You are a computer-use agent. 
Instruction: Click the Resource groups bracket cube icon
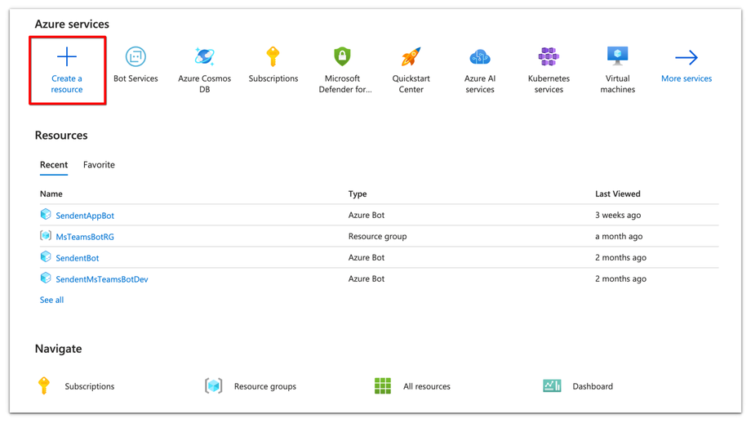214,385
